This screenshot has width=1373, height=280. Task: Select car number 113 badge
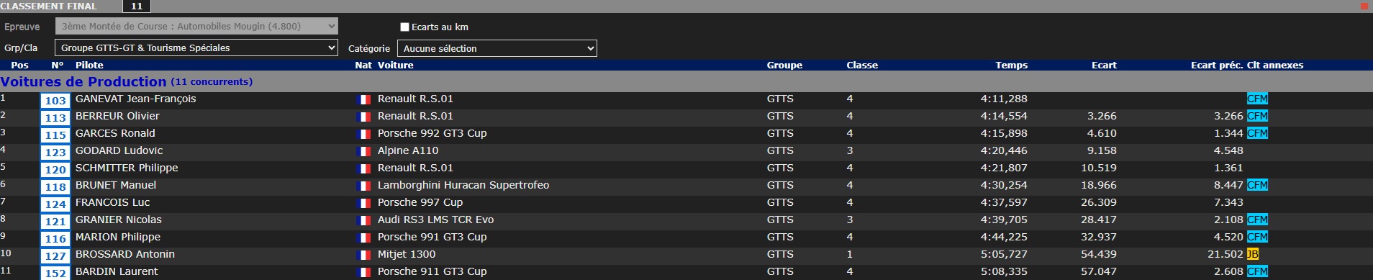click(x=55, y=118)
